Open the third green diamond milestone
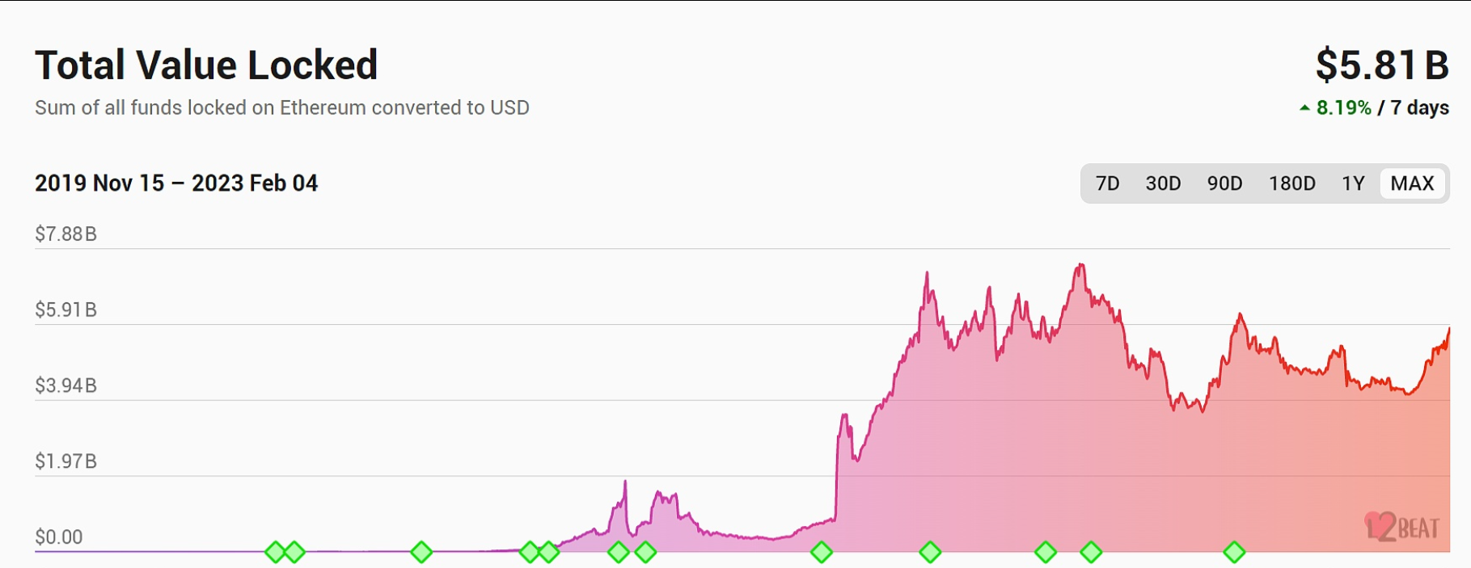 point(421,553)
